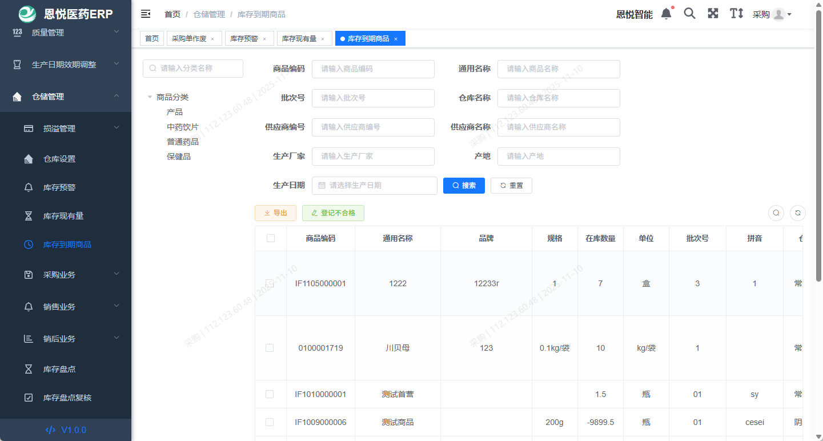Toggle search panel via magnifier icon above table

tap(776, 213)
